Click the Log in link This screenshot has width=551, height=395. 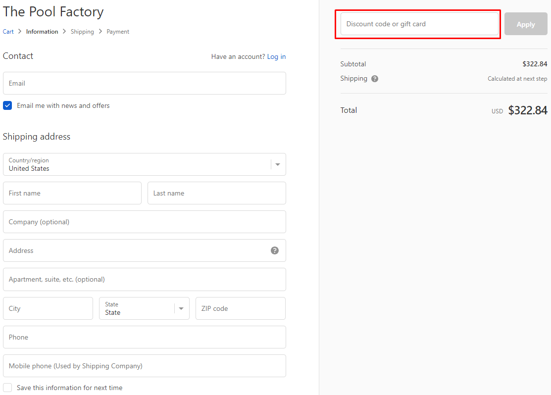[x=276, y=56]
